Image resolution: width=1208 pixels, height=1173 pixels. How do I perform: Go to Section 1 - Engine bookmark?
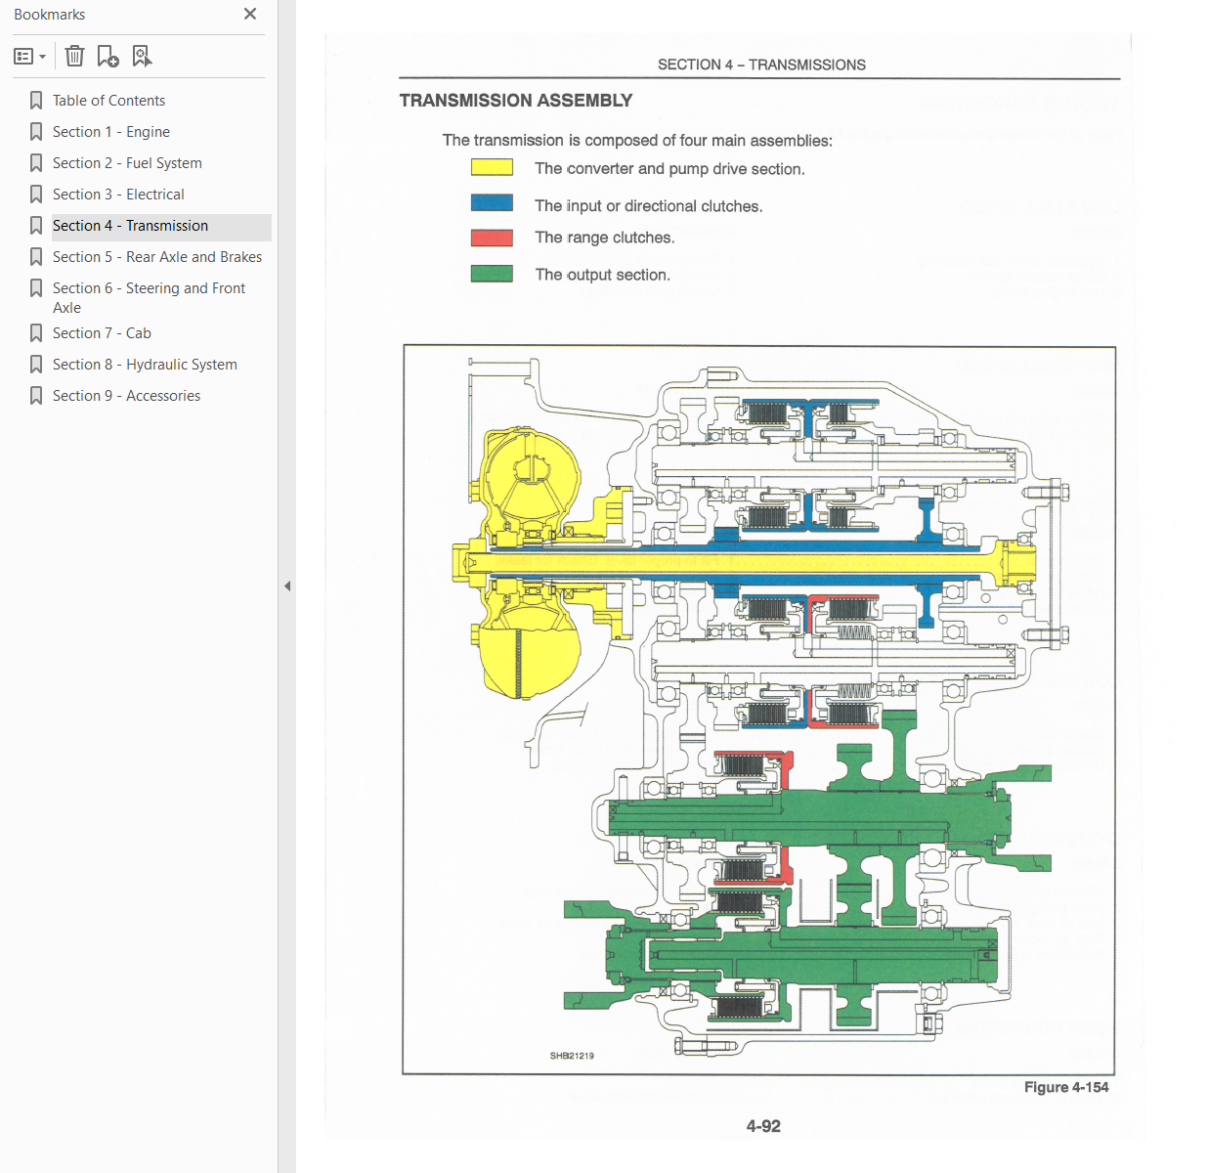pyautogui.click(x=111, y=132)
